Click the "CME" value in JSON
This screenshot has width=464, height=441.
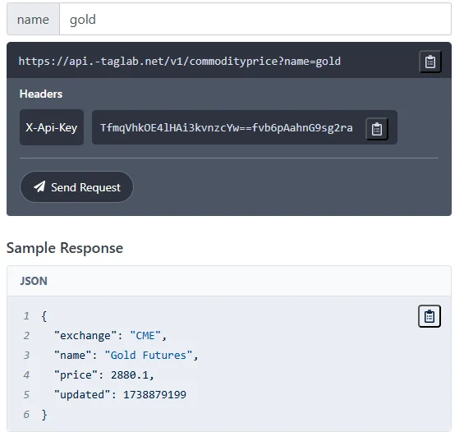pos(145,336)
